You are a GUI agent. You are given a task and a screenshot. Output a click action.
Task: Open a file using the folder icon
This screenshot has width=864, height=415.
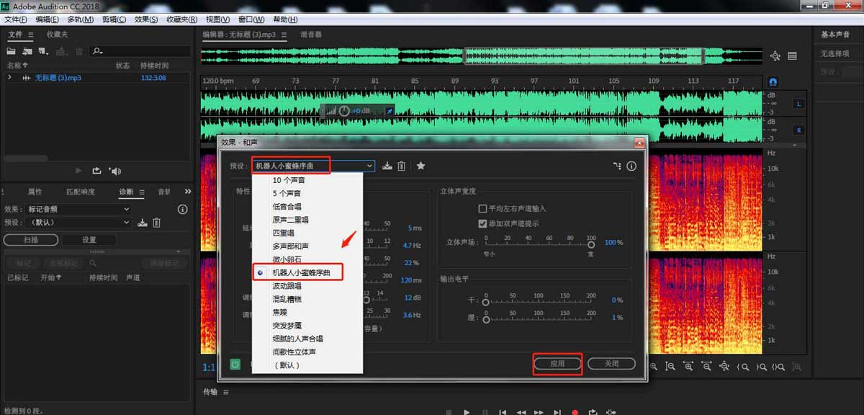10,51
